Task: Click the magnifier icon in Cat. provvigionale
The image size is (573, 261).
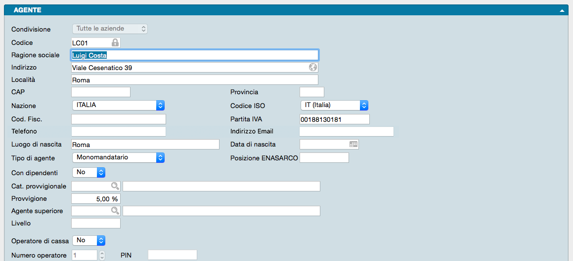Action: coord(115,186)
